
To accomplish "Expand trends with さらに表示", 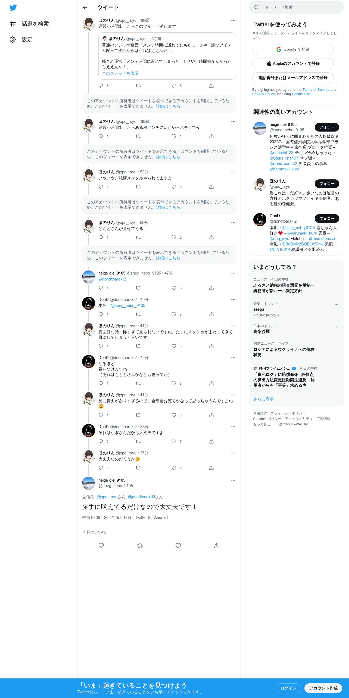I will click(263, 399).
